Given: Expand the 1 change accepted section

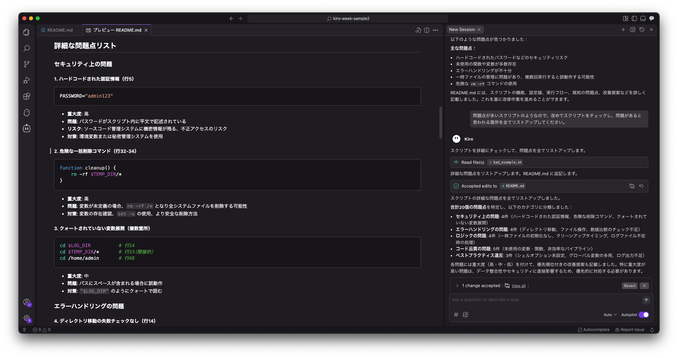Looking at the screenshot, I should [457, 286].
